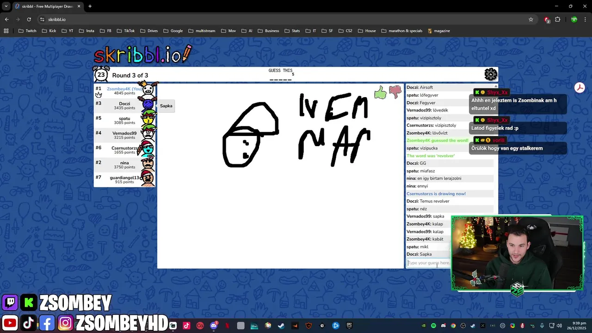Viewport: 592px width, 333px height.
Task: Select player Vernados99 in the player list
Action: [x=124, y=135]
